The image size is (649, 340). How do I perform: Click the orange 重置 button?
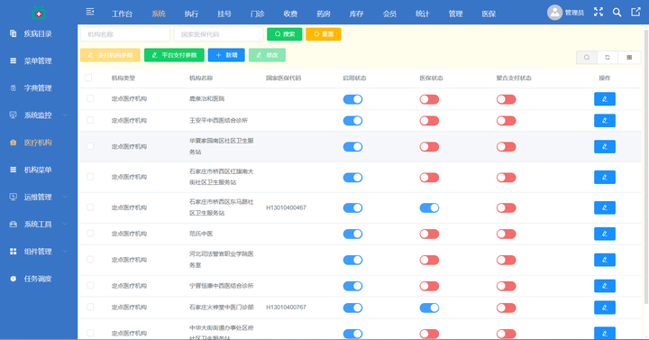324,34
